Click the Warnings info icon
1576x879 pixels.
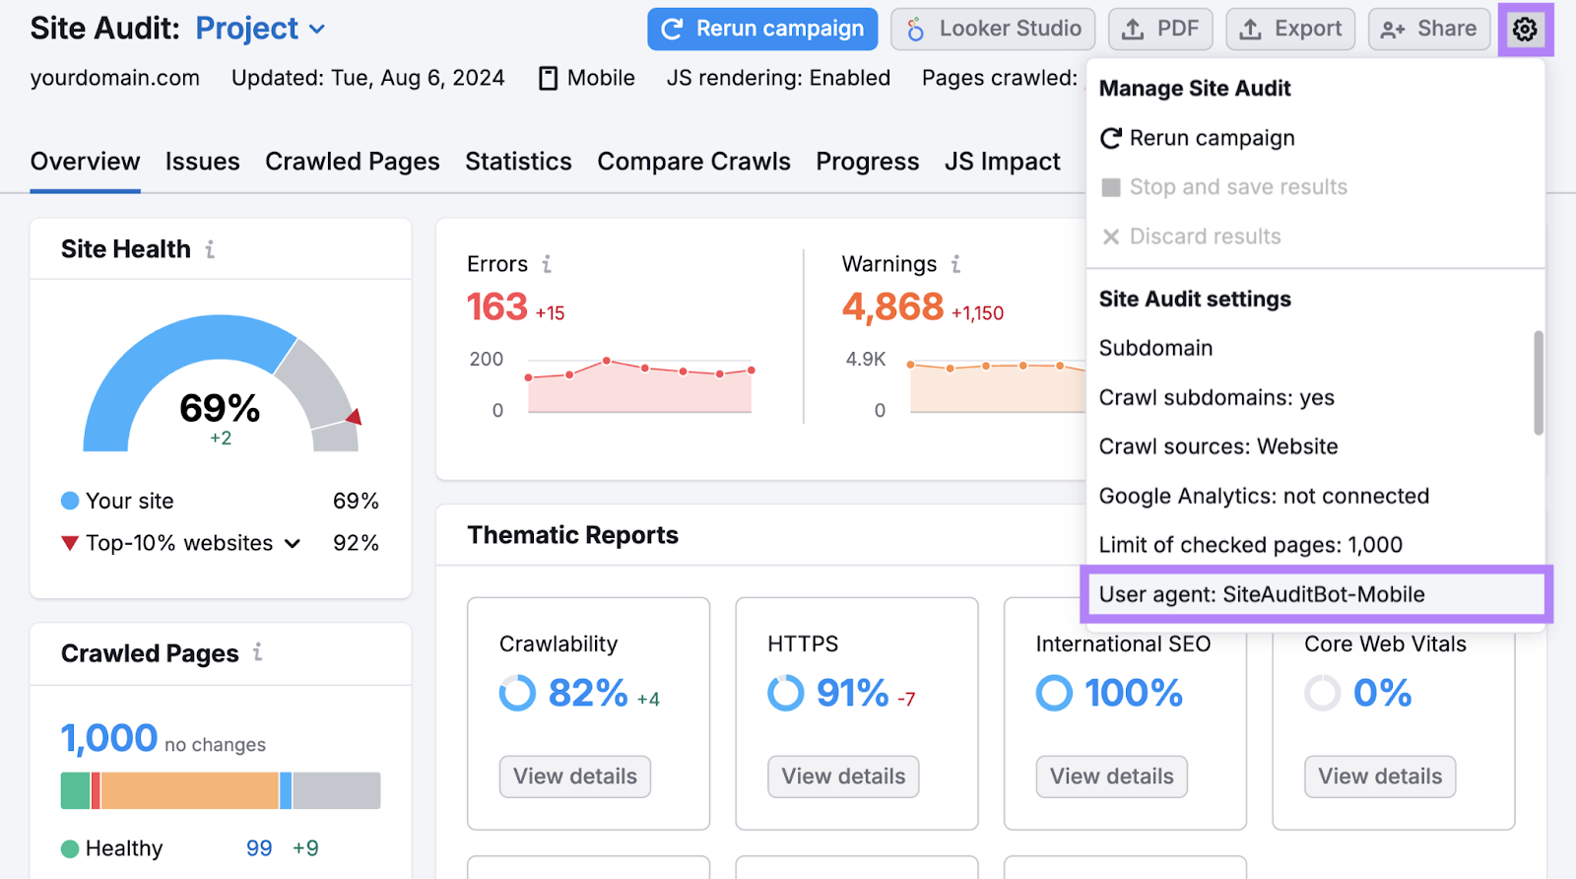(x=955, y=264)
